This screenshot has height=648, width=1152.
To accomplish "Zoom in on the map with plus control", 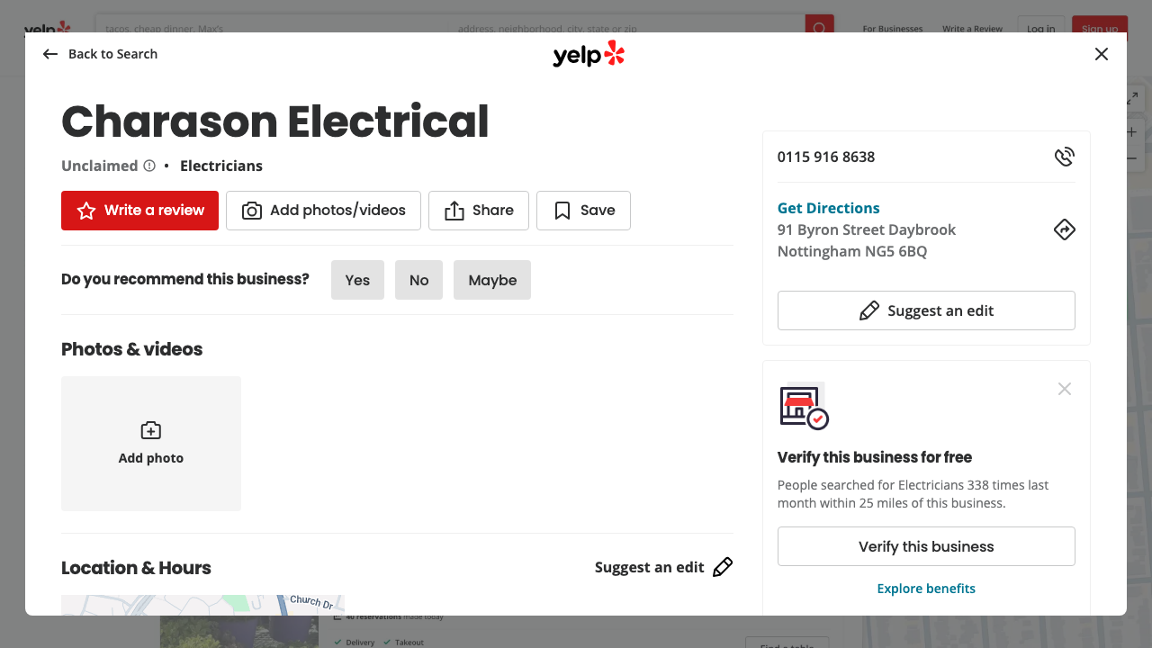I will tap(1131, 130).
